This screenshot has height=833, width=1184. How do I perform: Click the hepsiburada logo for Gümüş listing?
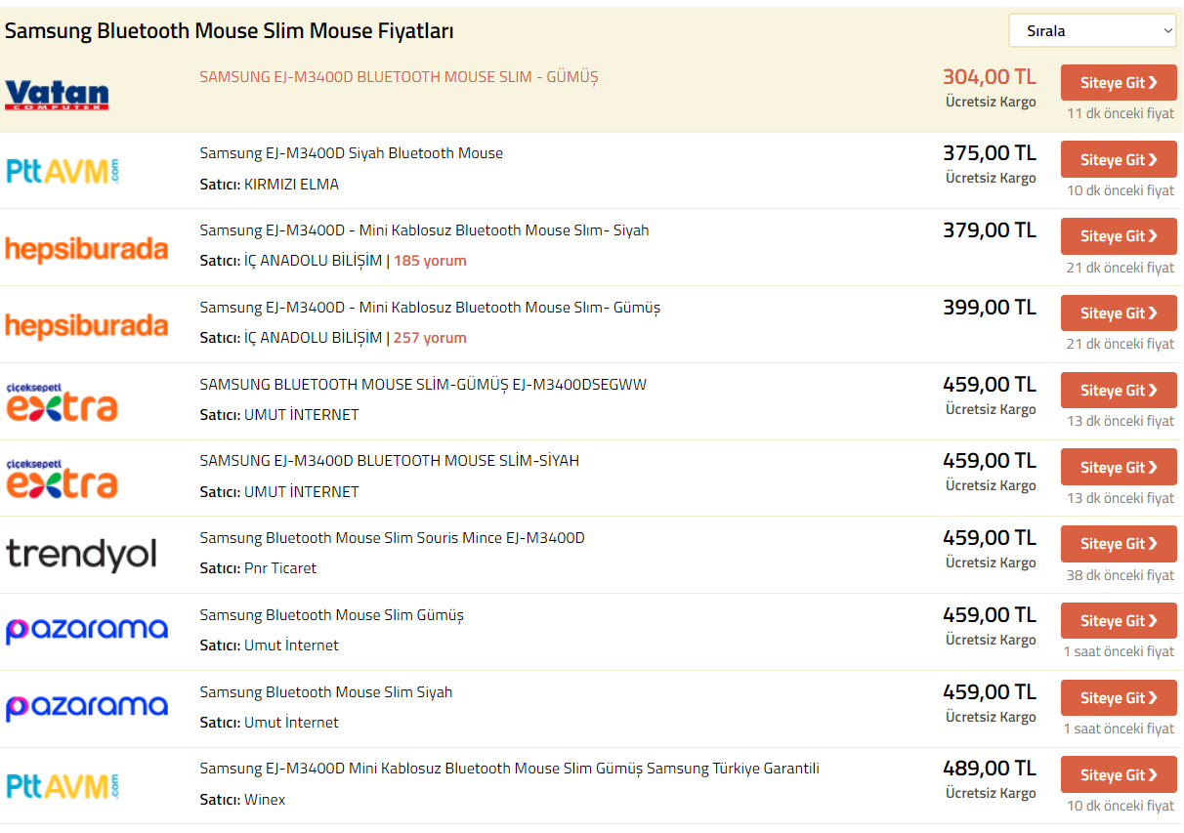point(87,325)
